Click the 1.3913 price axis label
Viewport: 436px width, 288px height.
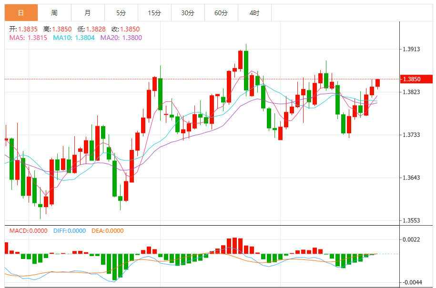pos(412,49)
